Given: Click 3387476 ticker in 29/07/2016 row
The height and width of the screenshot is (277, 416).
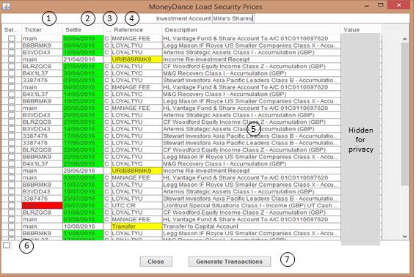Looking at the screenshot, I should tap(42, 199).
